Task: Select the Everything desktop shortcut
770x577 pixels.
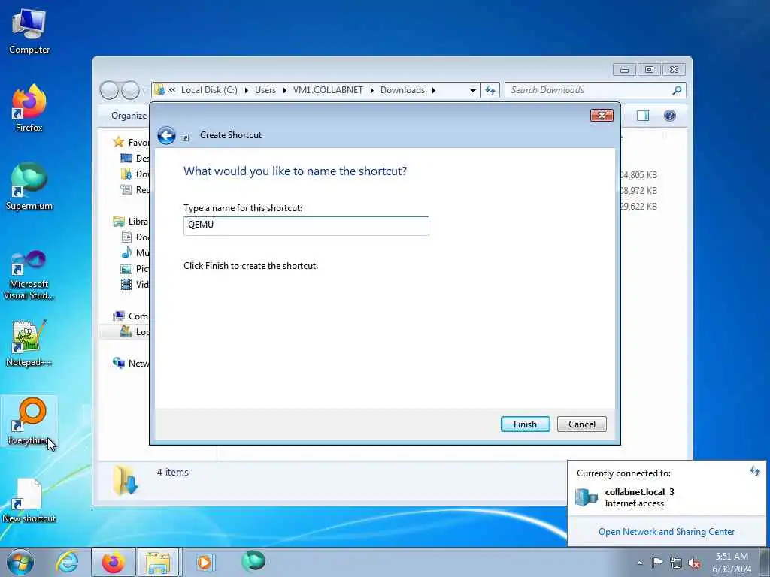Action: click(29, 421)
